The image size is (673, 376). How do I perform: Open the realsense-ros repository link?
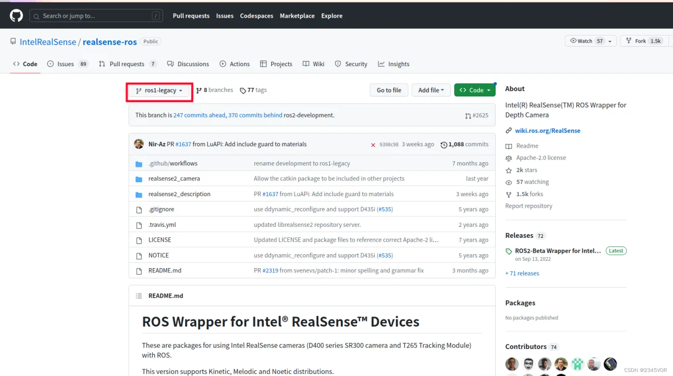[110, 42]
